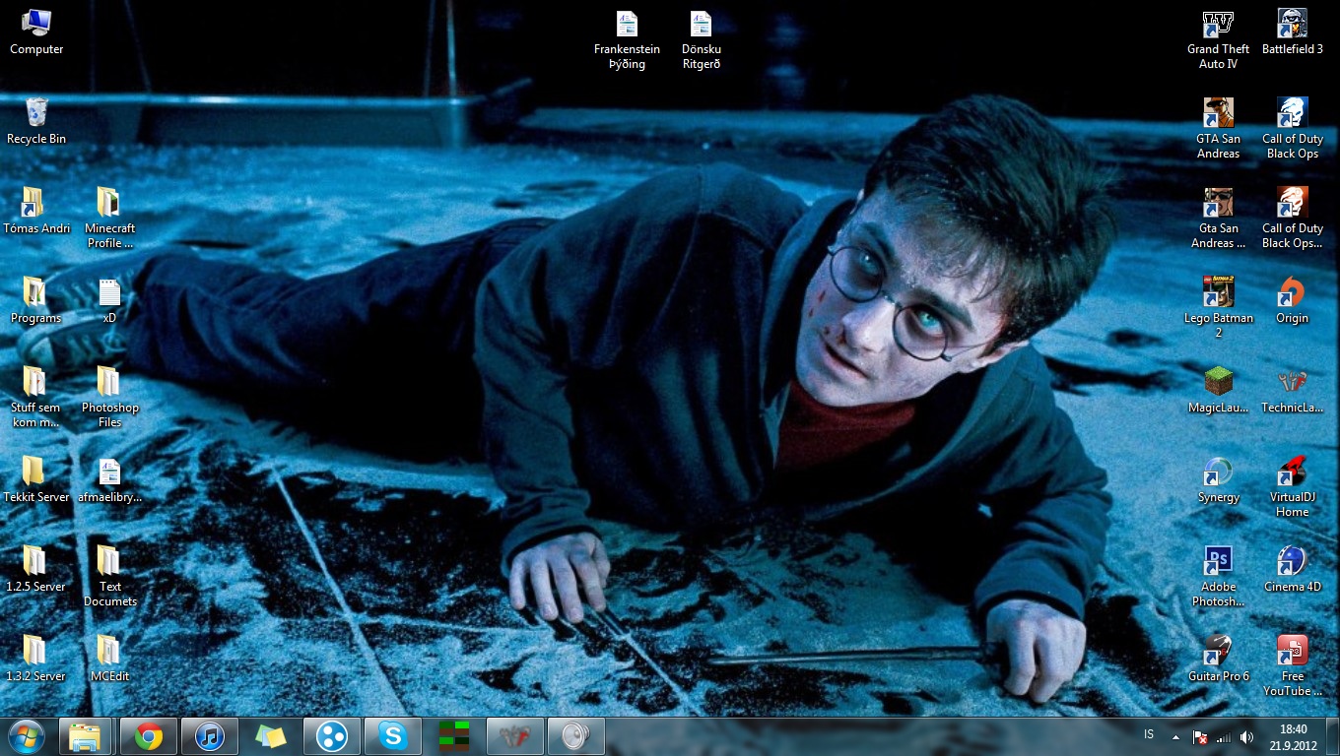Select the Call of Duty Black Ops... multiplayer shortcut

coord(1292,219)
